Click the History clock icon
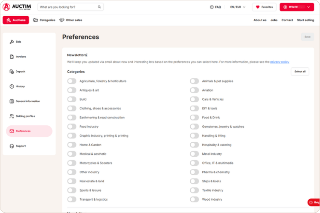Image resolution: width=320 pixels, height=213 pixels. pos(12,86)
